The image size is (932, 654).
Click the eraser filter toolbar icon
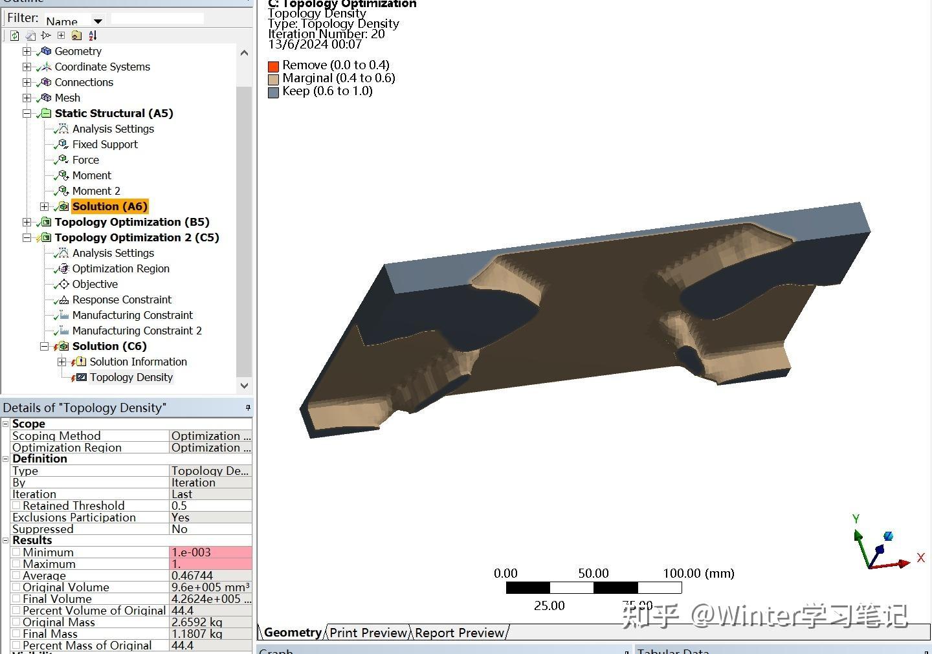30,36
